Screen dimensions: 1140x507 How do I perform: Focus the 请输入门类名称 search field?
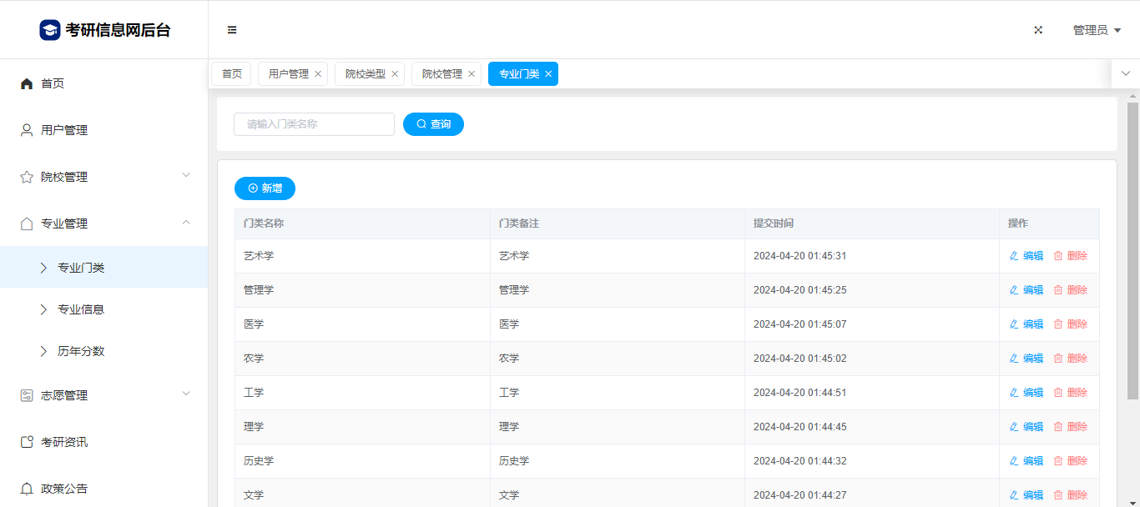point(314,124)
